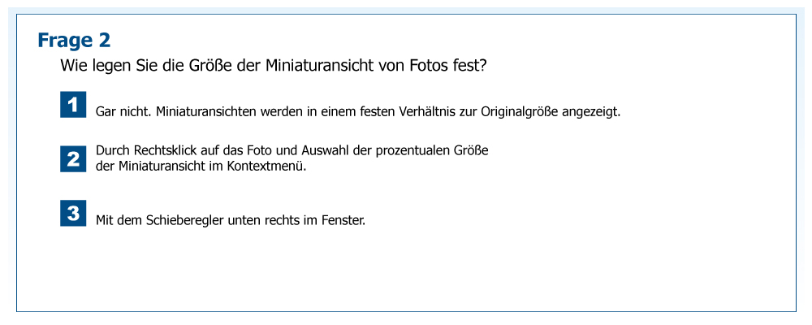This screenshot has width=812, height=325.
Task: Select the answer line "Durch Rechtsklick auf das Foto"
Action: pyautogui.click(x=292, y=150)
